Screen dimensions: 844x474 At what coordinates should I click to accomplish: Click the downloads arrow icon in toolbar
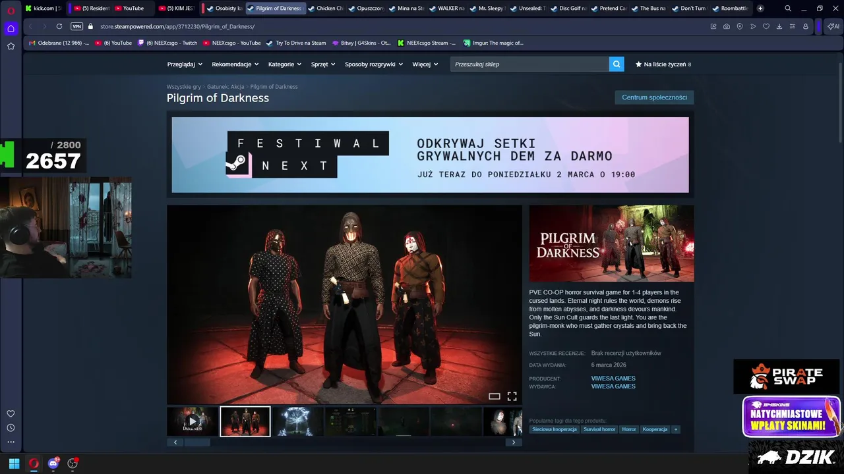(779, 26)
